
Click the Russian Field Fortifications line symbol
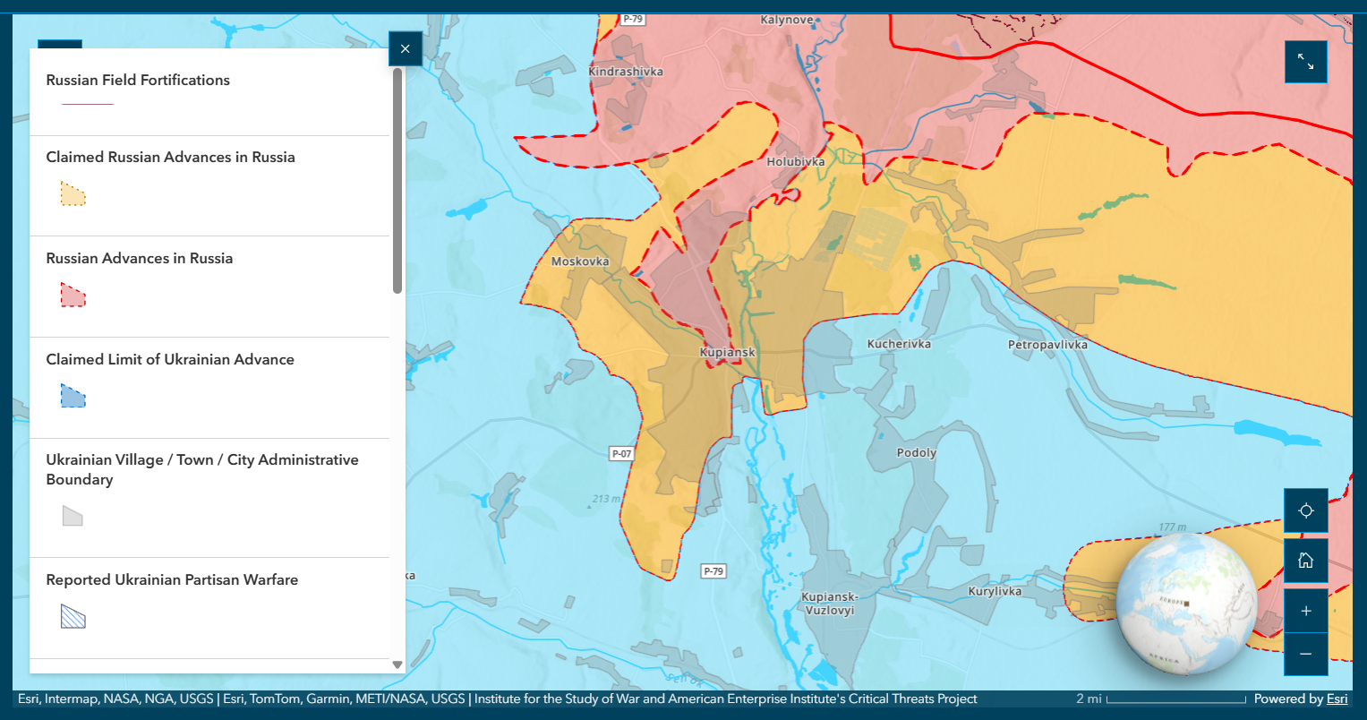[88, 105]
